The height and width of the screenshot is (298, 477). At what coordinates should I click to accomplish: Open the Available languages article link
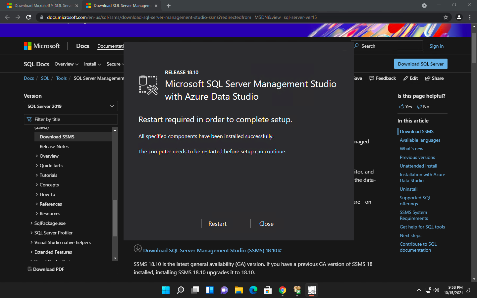pyautogui.click(x=420, y=140)
